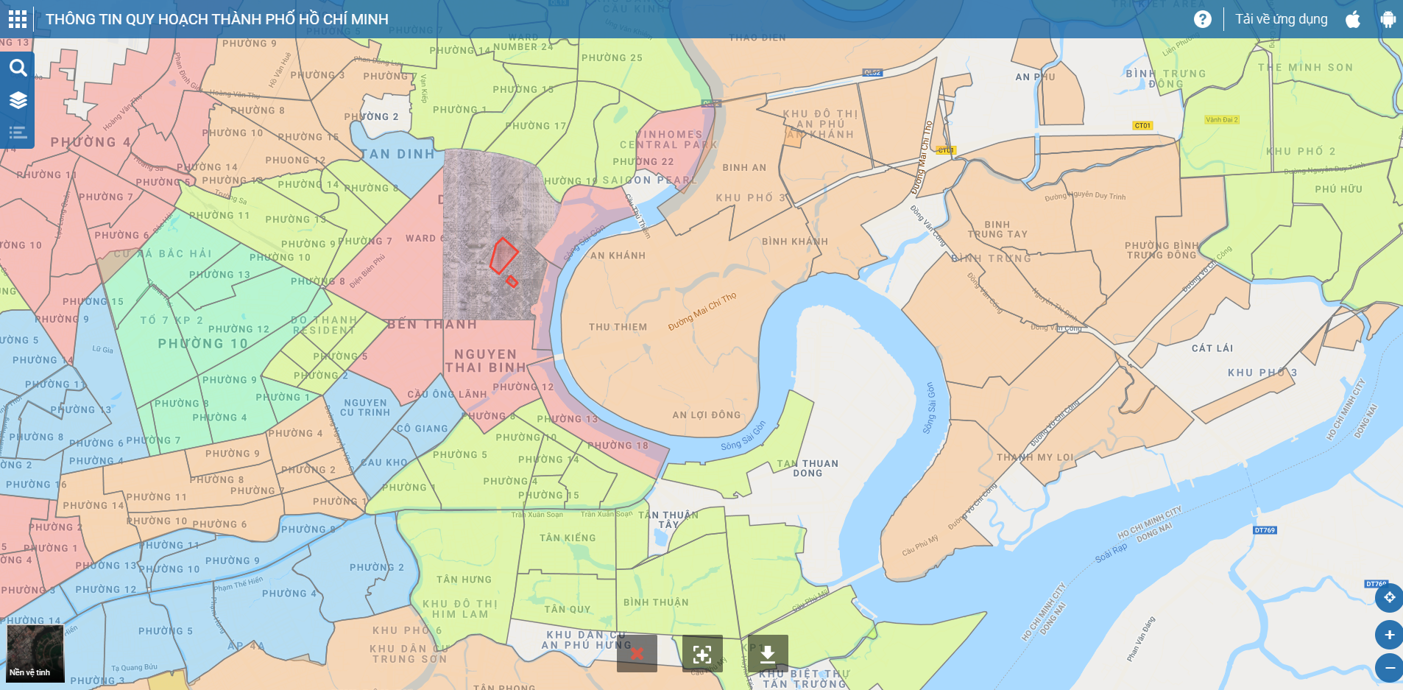
Task: Download the iOS app via Apple icon
Action: (x=1353, y=19)
